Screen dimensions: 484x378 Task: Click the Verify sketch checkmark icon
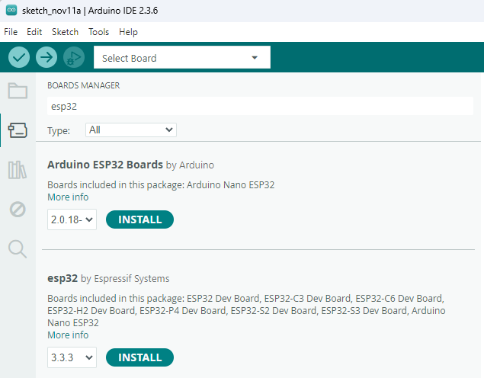coord(19,57)
